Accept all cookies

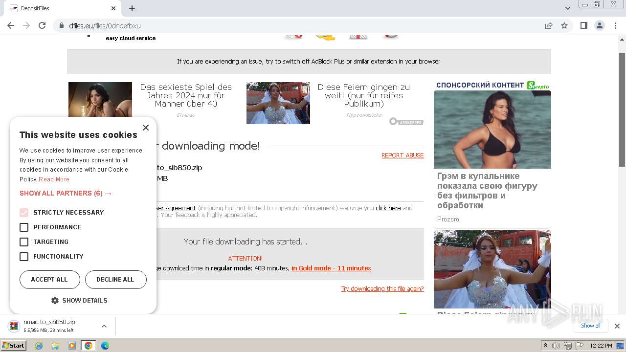coord(49,280)
